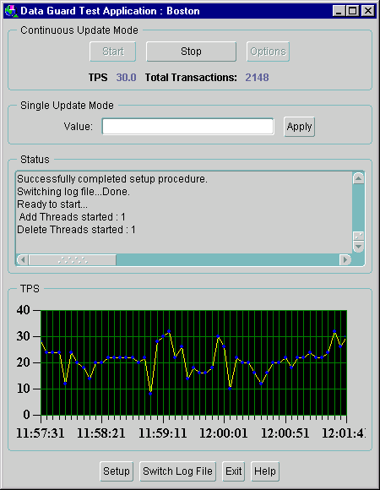This screenshot has width=380, height=490.
Task: Open the Options button in Continuous Update Mode
Action: [268, 52]
